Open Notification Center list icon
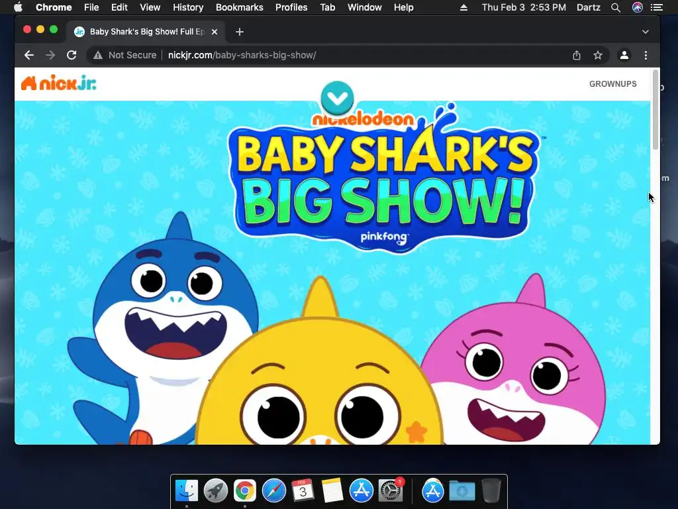This screenshot has width=678, height=509. pyautogui.click(x=657, y=7)
